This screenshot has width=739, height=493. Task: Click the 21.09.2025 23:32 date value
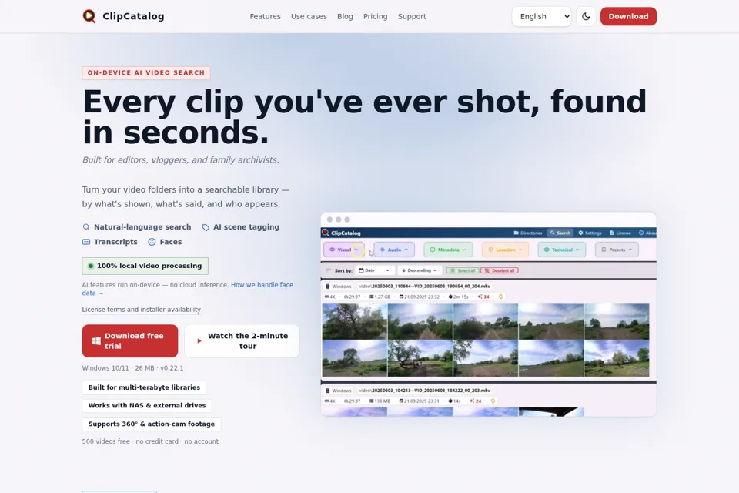(420, 297)
